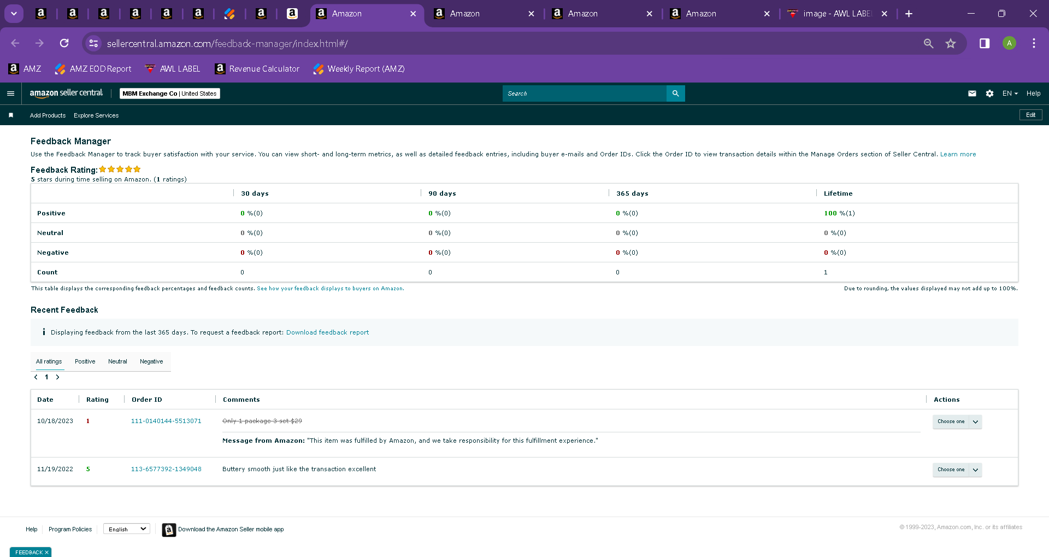The image size is (1049, 557).
Task: Click the Help link in header
Action: [x=1033, y=93]
